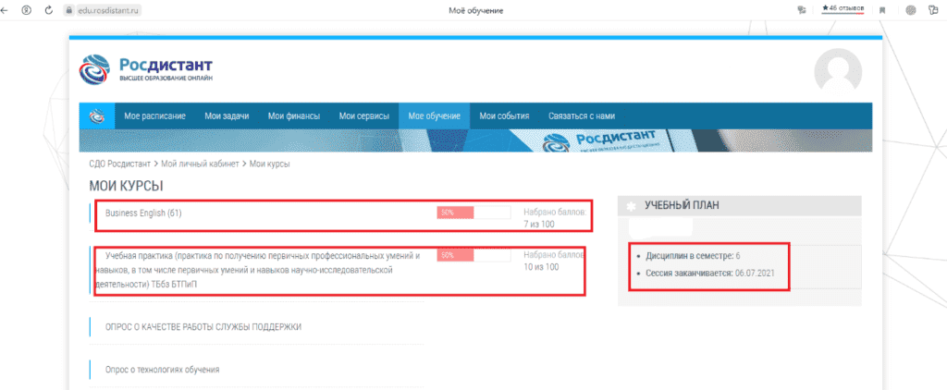
Task: Click the Business English progress bar
Action: 473,213
